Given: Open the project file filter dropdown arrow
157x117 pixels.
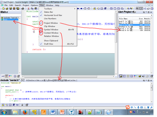Looking at the screenshot, I should pos(152,15).
